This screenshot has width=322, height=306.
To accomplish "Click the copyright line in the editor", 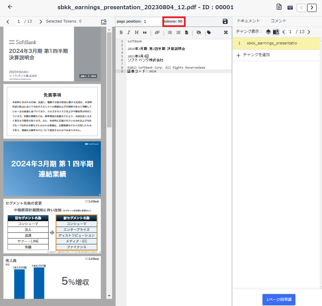I will click(166, 68).
